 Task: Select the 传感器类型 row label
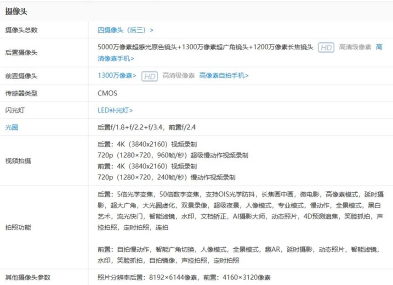tap(21, 93)
